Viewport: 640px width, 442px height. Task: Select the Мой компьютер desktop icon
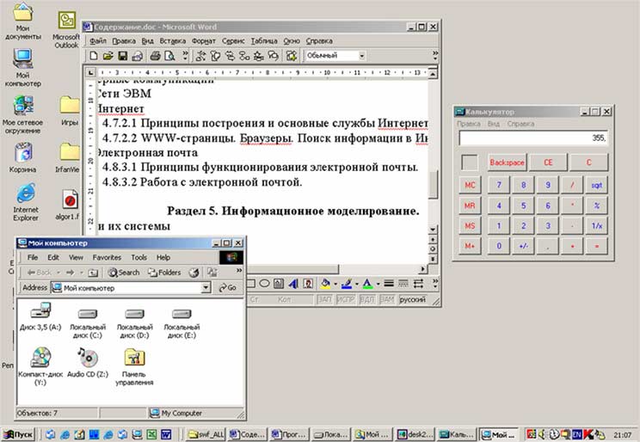pos(23,67)
